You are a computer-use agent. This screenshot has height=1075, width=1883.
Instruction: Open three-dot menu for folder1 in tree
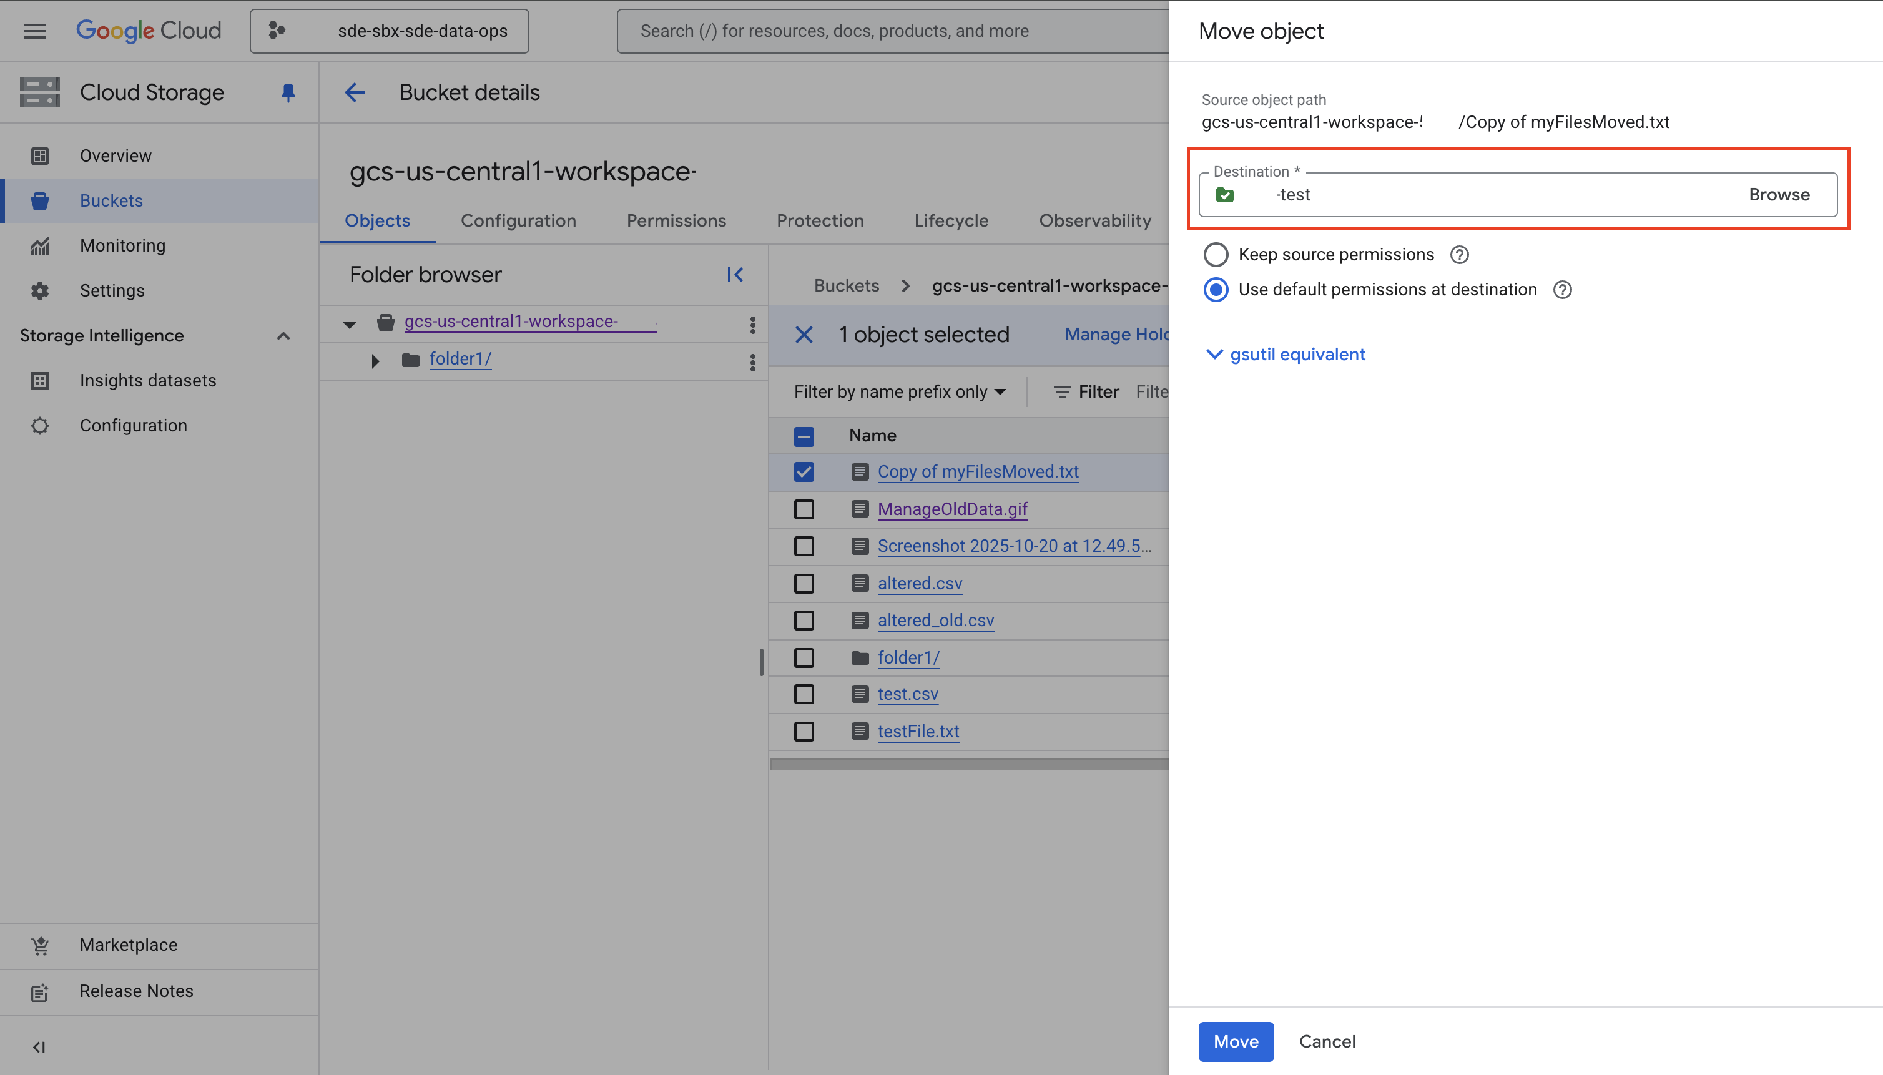(x=752, y=362)
